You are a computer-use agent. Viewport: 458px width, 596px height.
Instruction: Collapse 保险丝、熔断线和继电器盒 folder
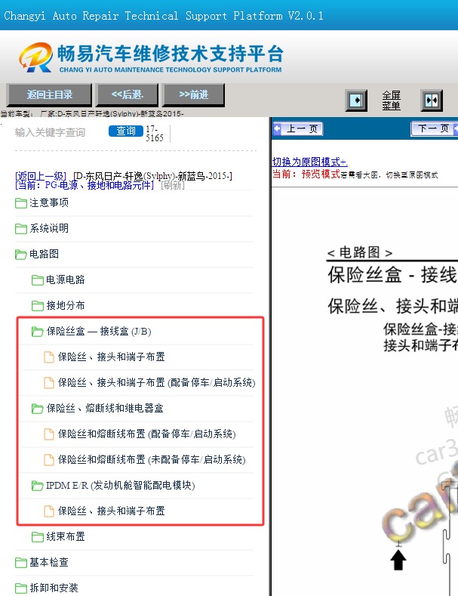[x=105, y=408]
